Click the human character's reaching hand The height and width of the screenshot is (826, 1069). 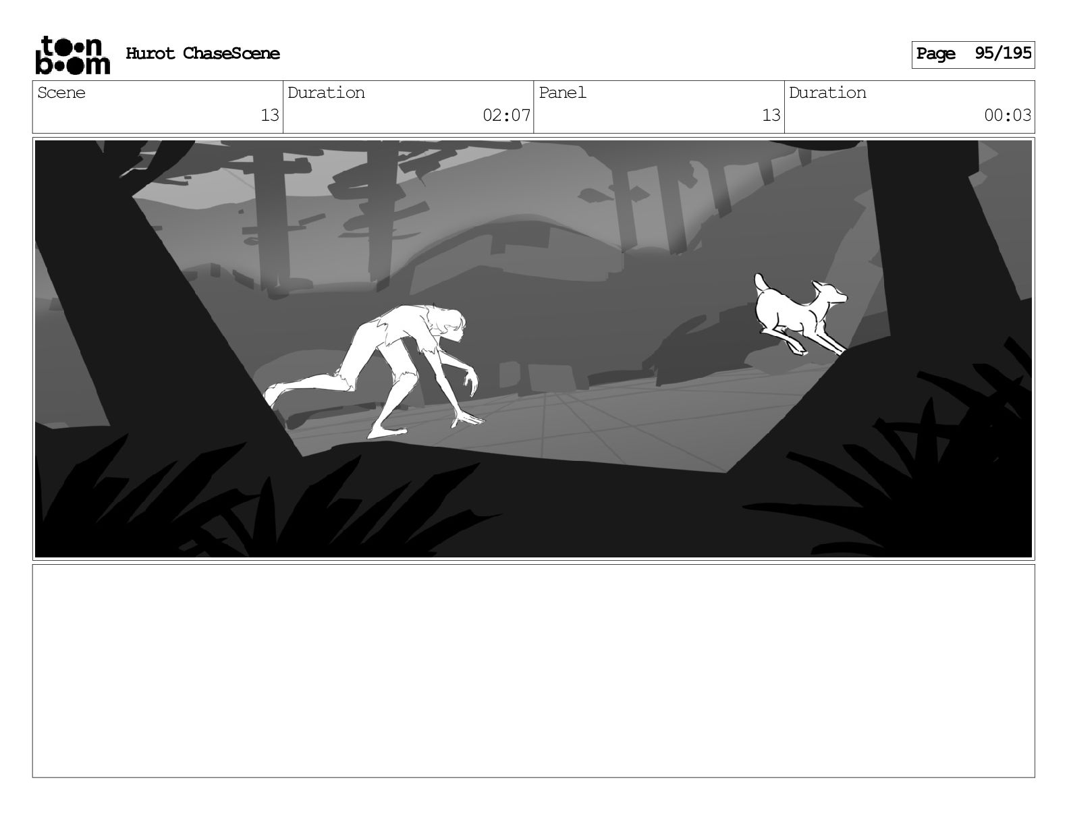pos(470,421)
